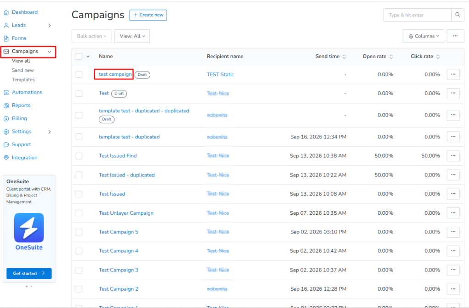Image resolution: width=469 pixels, height=308 pixels.
Task: Check the Test Issued Find checkbox
Action: coord(79,156)
